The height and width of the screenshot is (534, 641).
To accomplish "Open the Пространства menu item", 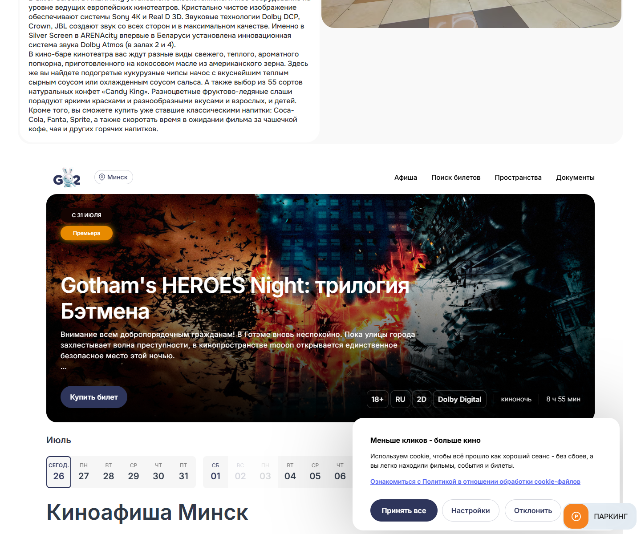I will (x=518, y=178).
